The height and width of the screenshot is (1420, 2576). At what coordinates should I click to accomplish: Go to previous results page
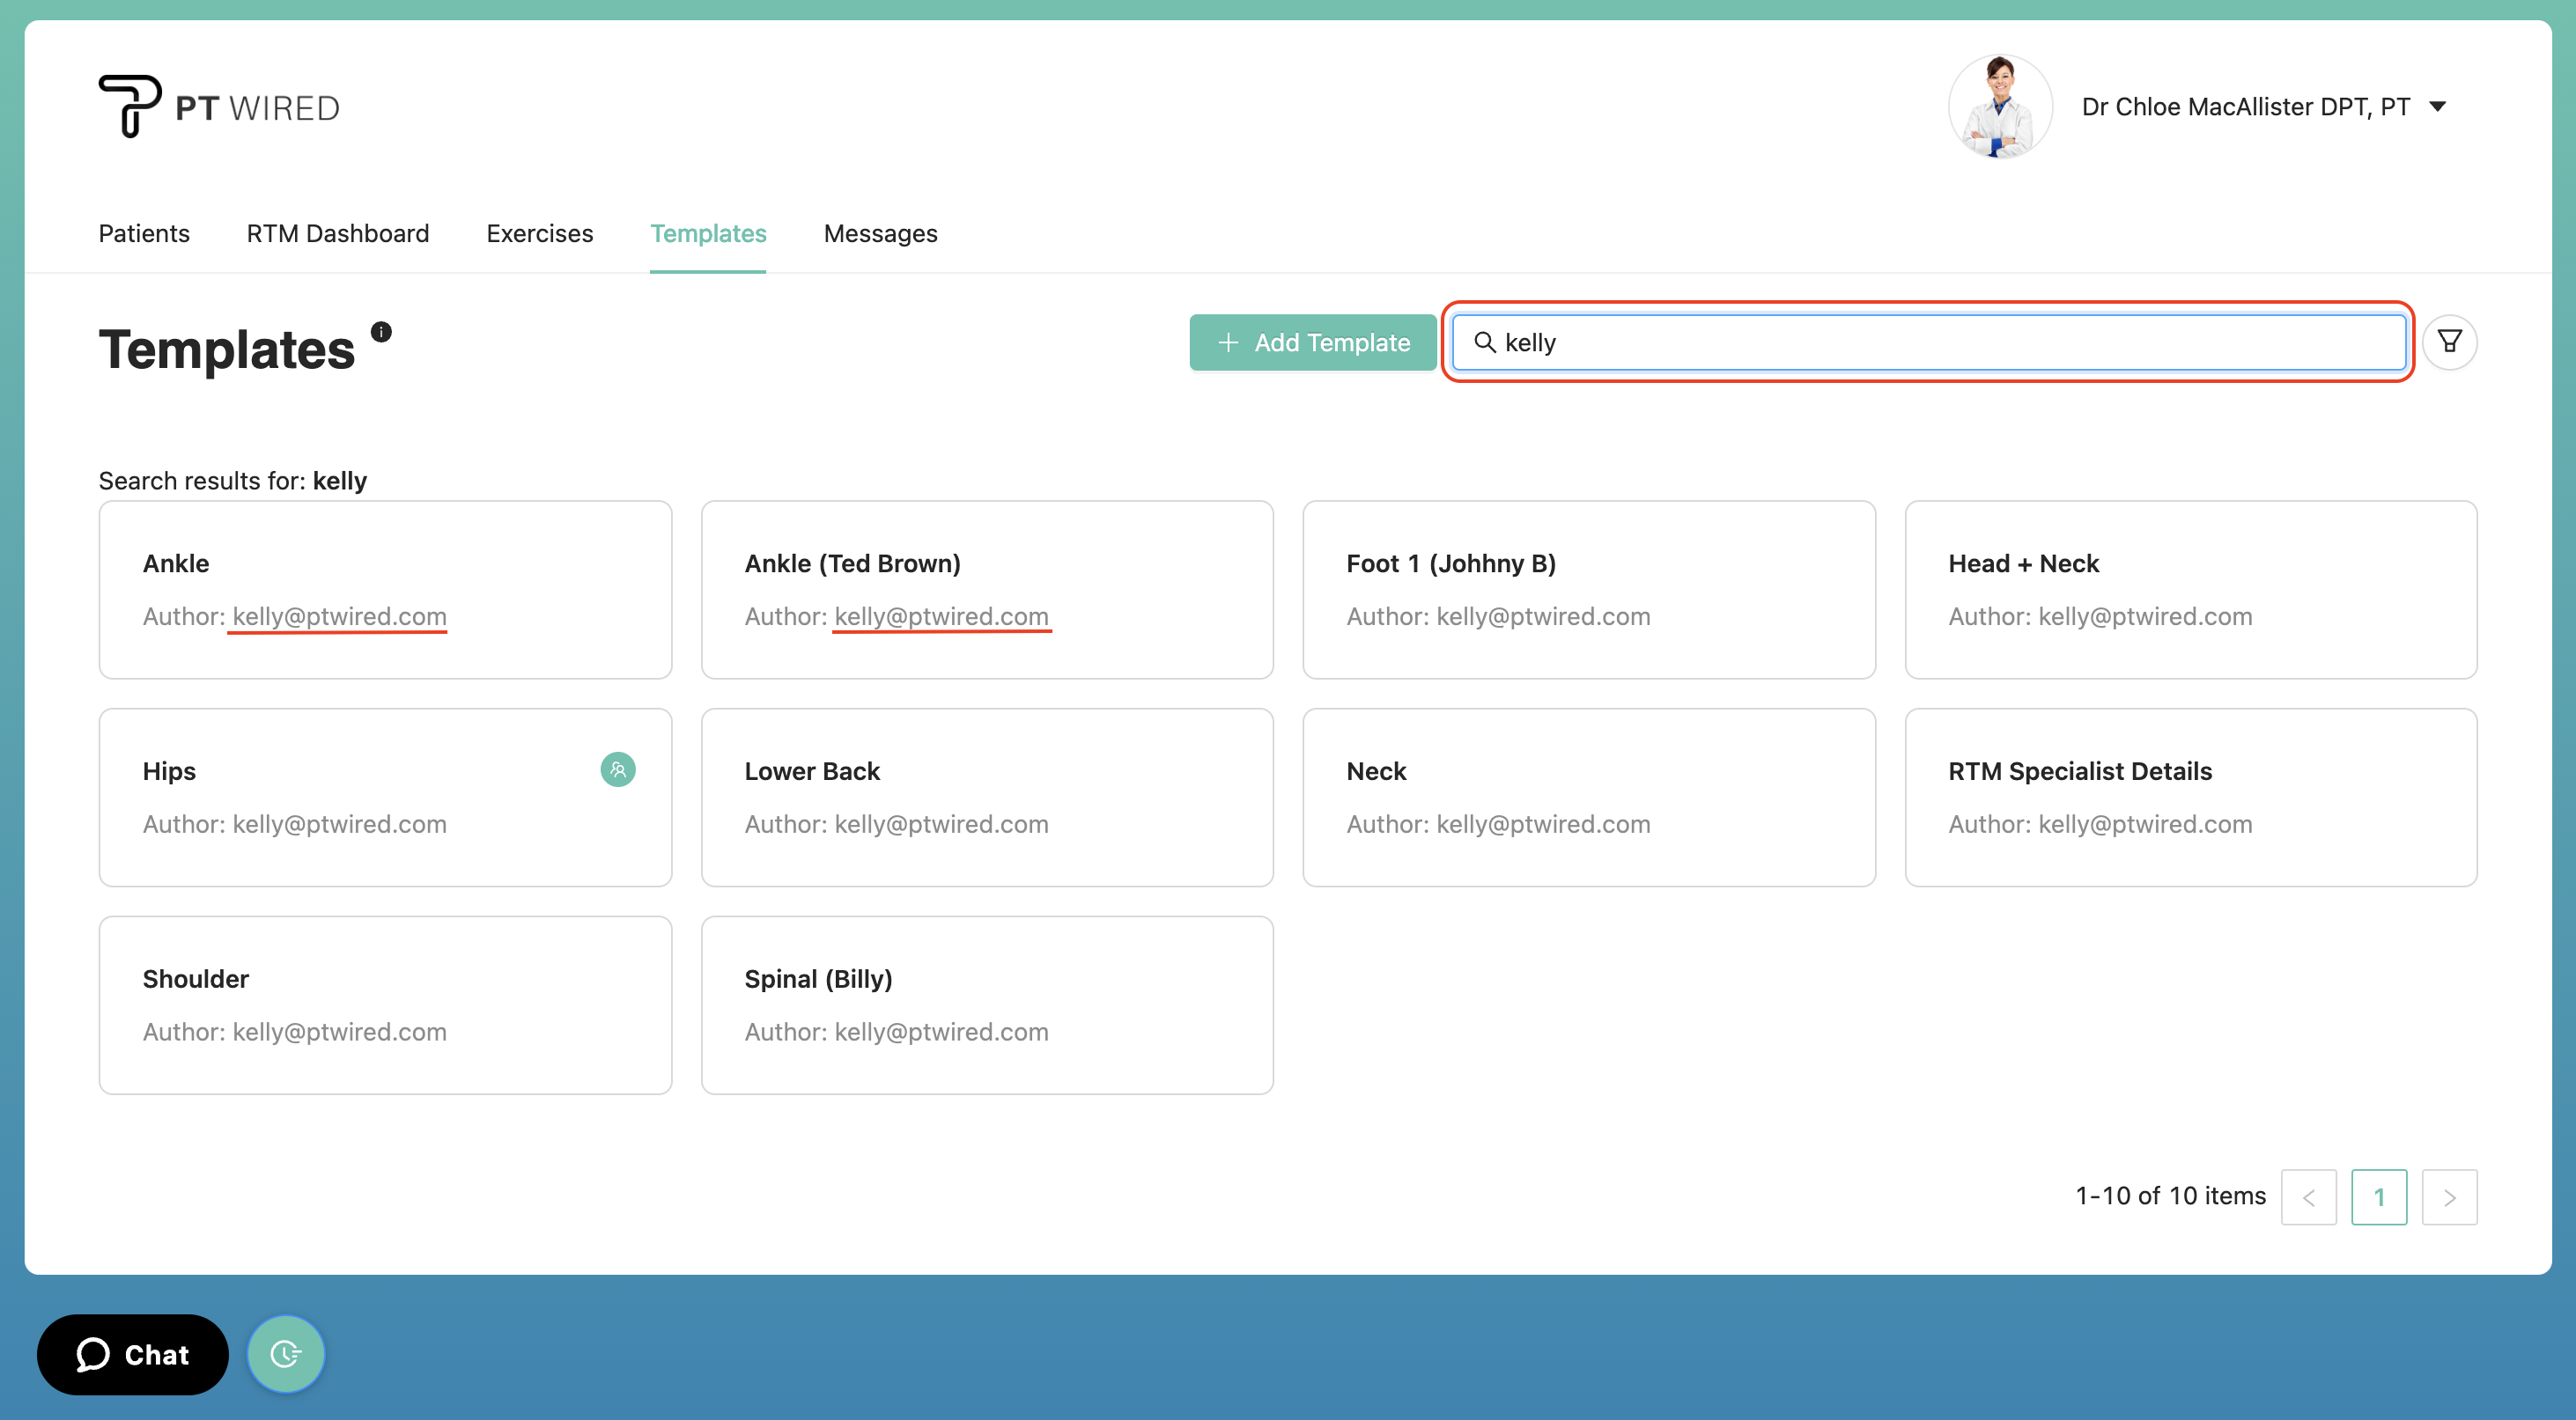coord(2308,1197)
